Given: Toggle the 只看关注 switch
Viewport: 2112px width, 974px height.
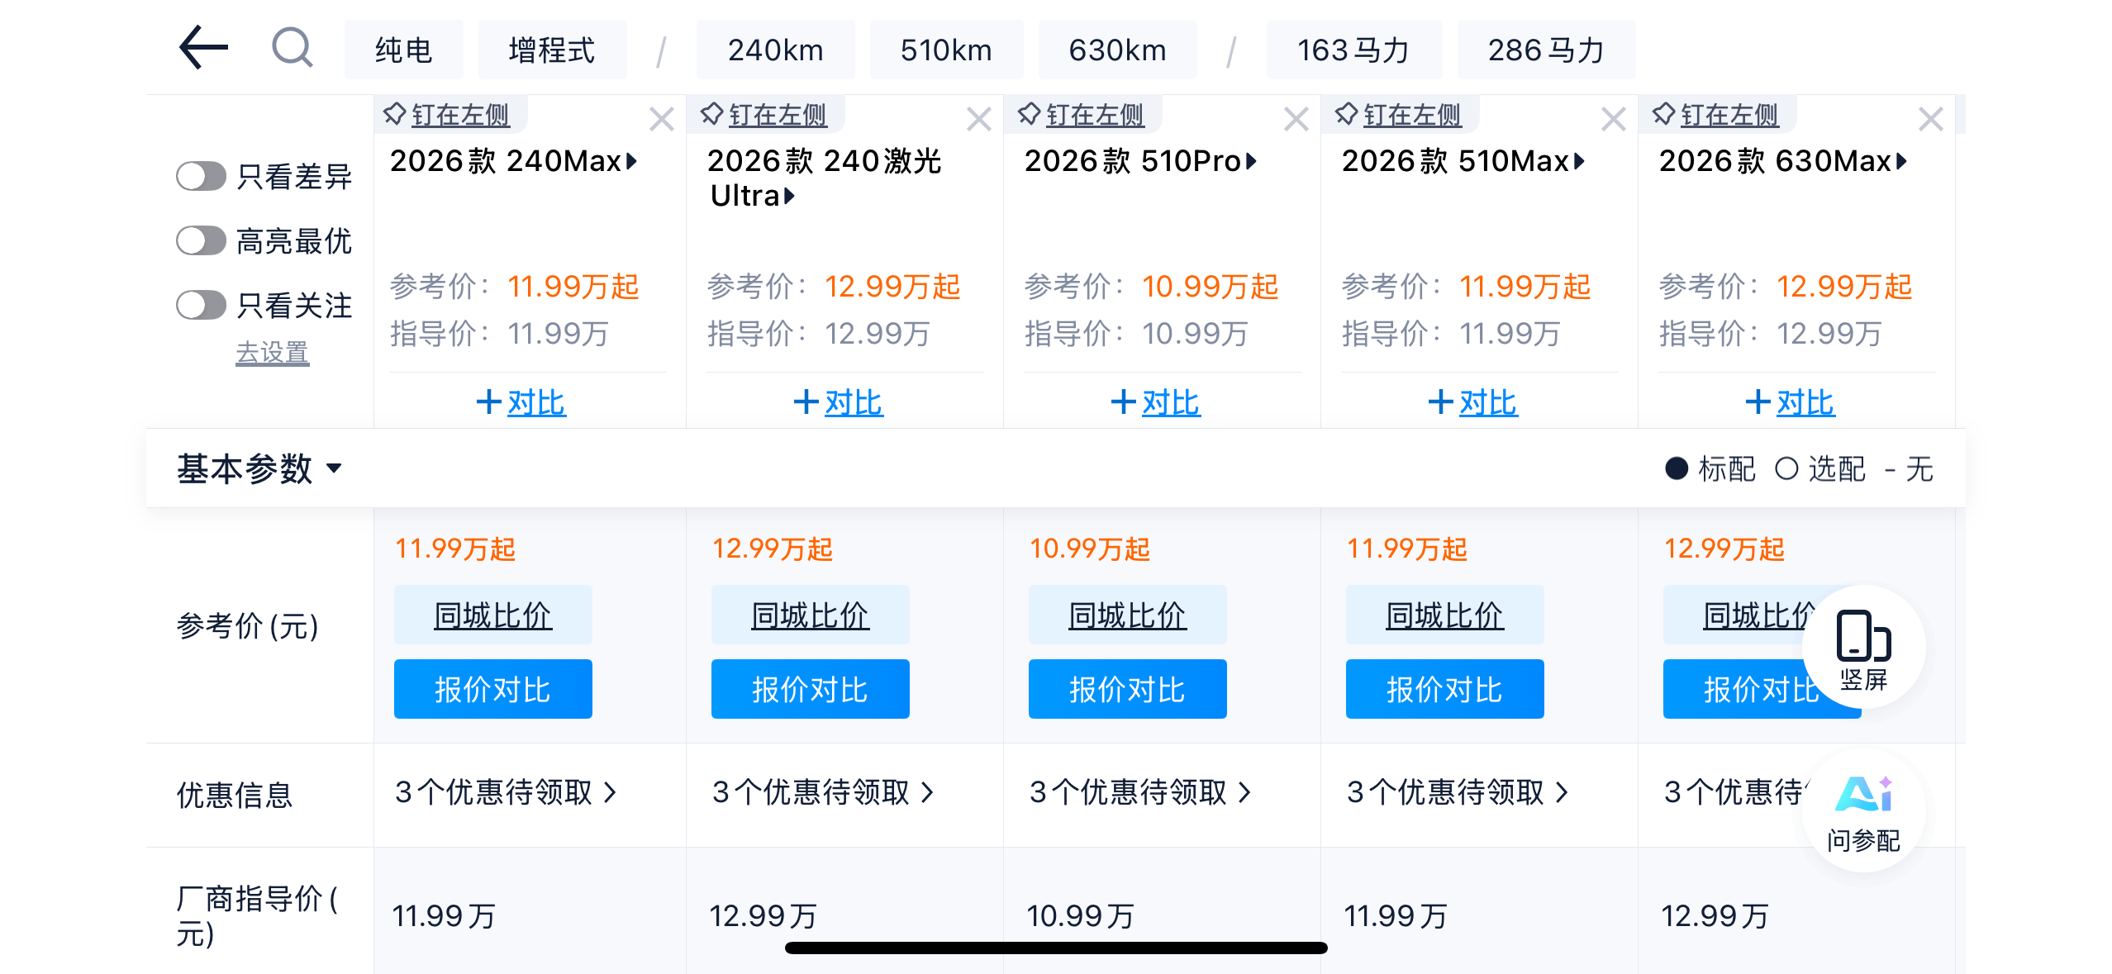Looking at the screenshot, I should (x=201, y=305).
